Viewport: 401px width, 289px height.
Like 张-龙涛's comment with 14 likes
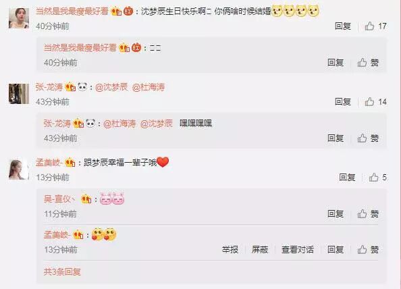tap(375, 102)
